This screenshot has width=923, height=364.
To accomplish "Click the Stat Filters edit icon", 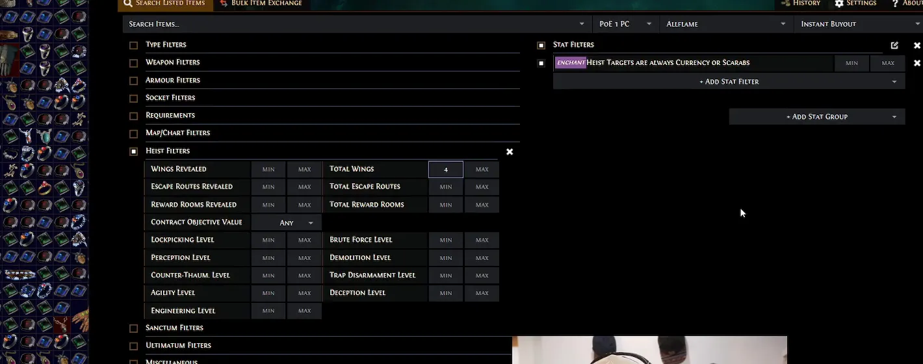I will pos(894,45).
